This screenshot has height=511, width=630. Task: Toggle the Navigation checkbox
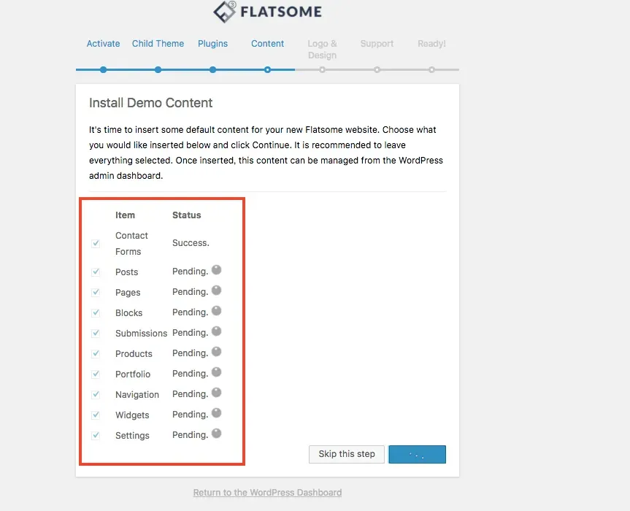(x=96, y=394)
